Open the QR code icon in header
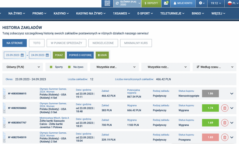The width and height of the screenshot is (239, 144). tap(107, 3)
